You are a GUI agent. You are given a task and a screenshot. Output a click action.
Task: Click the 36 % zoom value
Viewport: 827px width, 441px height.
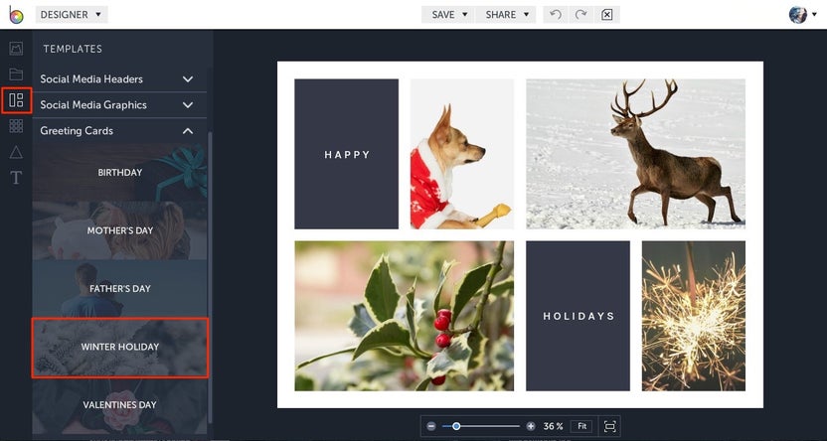(554, 426)
